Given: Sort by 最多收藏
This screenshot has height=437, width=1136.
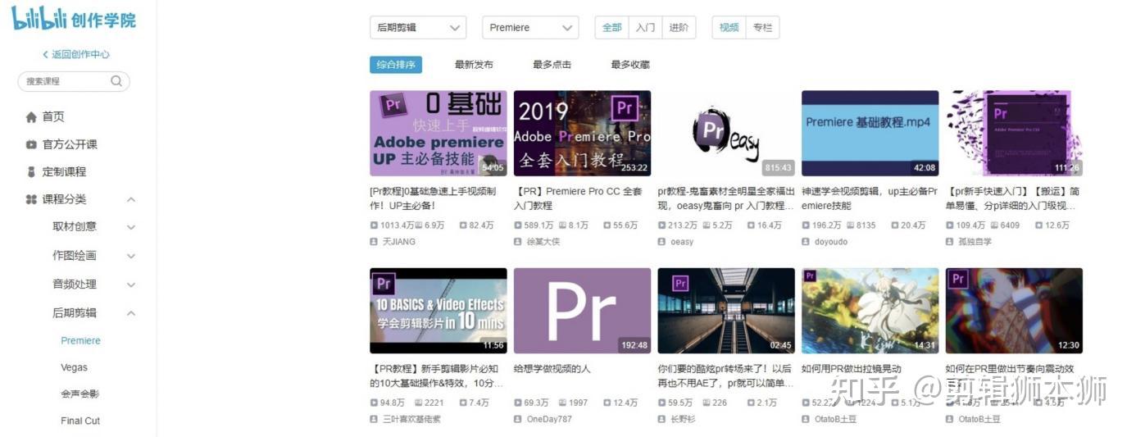Looking at the screenshot, I should click(629, 65).
